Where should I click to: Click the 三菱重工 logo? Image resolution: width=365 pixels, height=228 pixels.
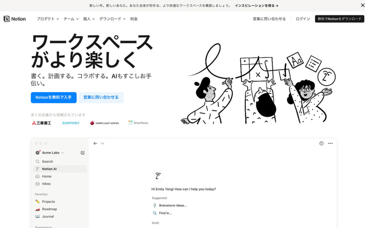41,123
